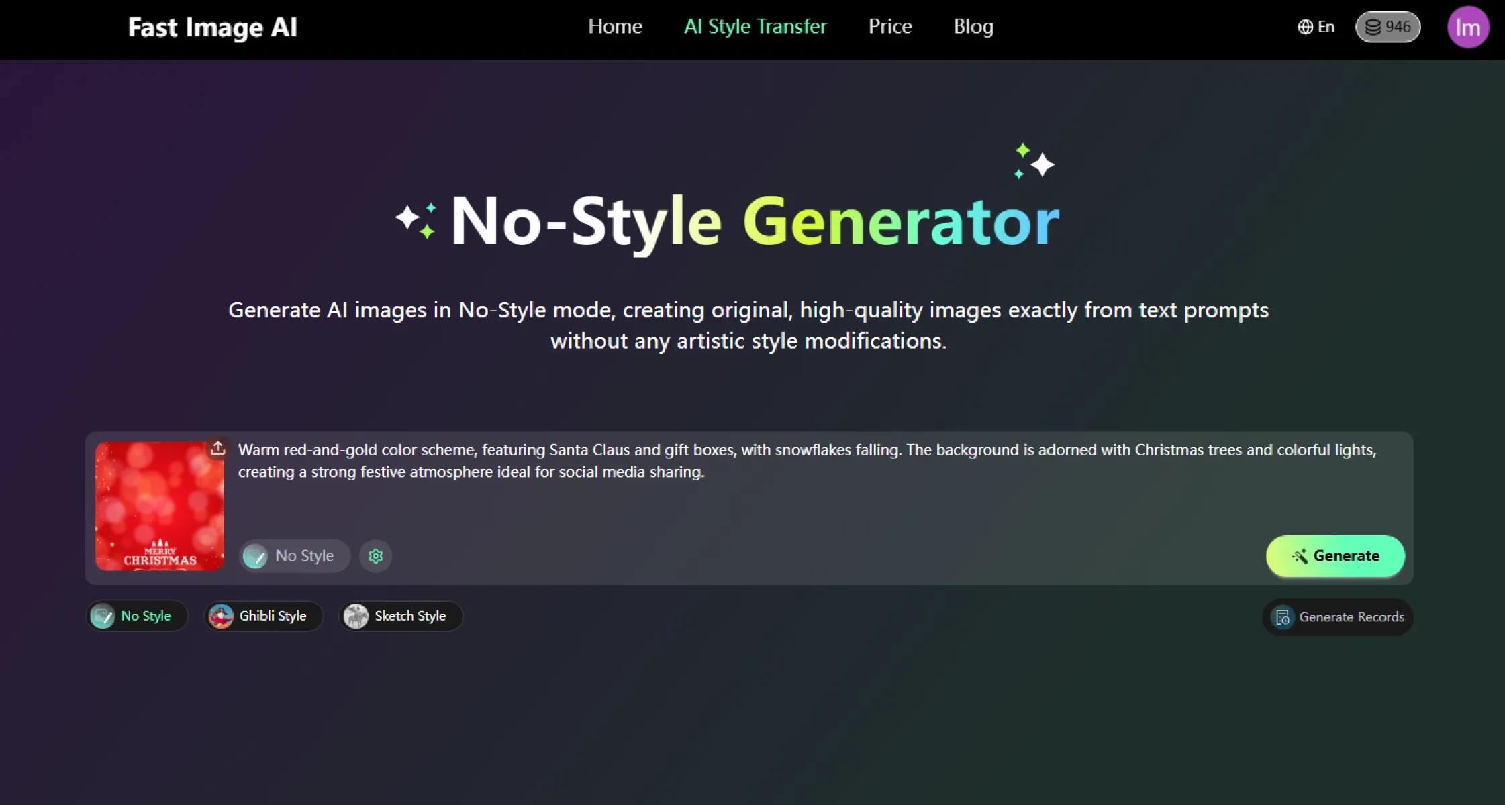Click the Sketch Style round thumbnail icon
The height and width of the screenshot is (805, 1505).
pyautogui.click(x=356, y=616)
